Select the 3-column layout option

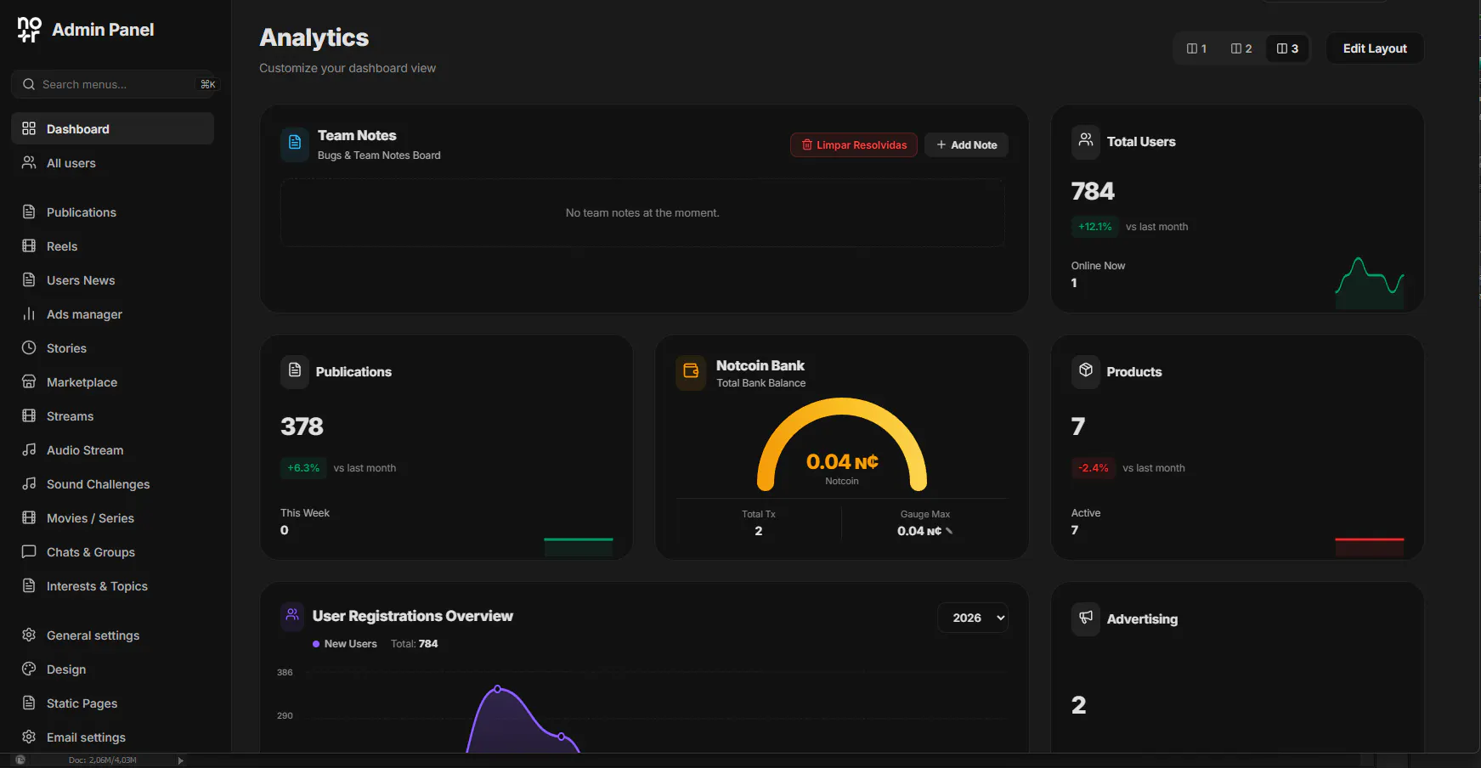(x=1287, y=48)
